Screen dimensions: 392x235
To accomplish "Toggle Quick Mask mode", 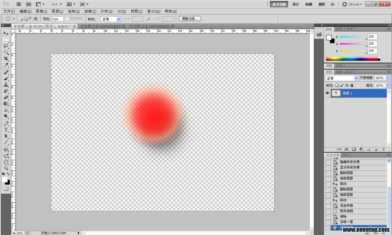I will coord(6,188).
